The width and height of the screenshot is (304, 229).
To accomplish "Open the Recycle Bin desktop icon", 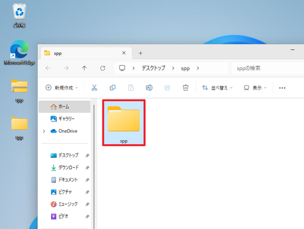I will 19,15.
